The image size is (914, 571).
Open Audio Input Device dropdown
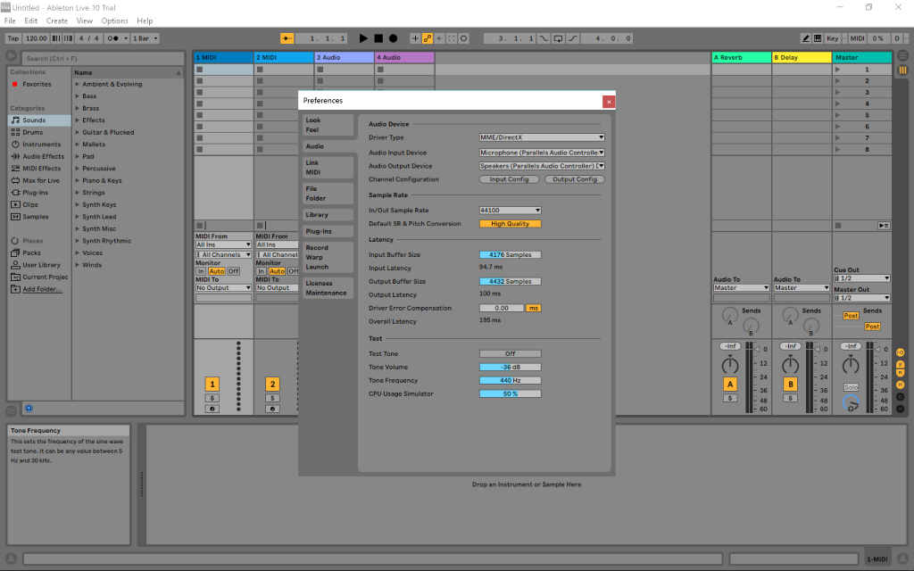tap(542, 153)
